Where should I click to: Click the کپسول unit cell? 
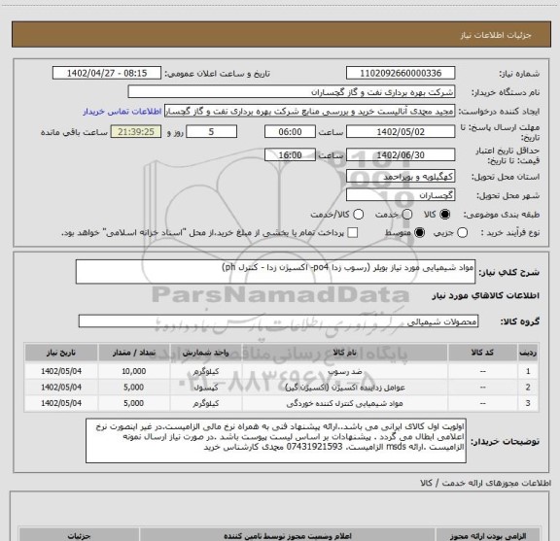[206, 388]
